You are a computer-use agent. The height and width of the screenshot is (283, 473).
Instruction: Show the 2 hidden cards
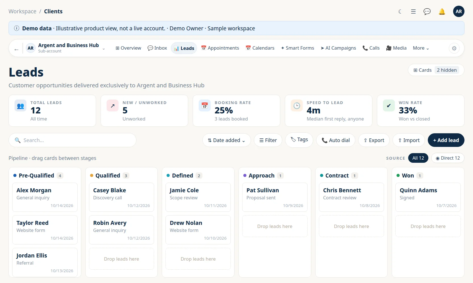(447, 70)
